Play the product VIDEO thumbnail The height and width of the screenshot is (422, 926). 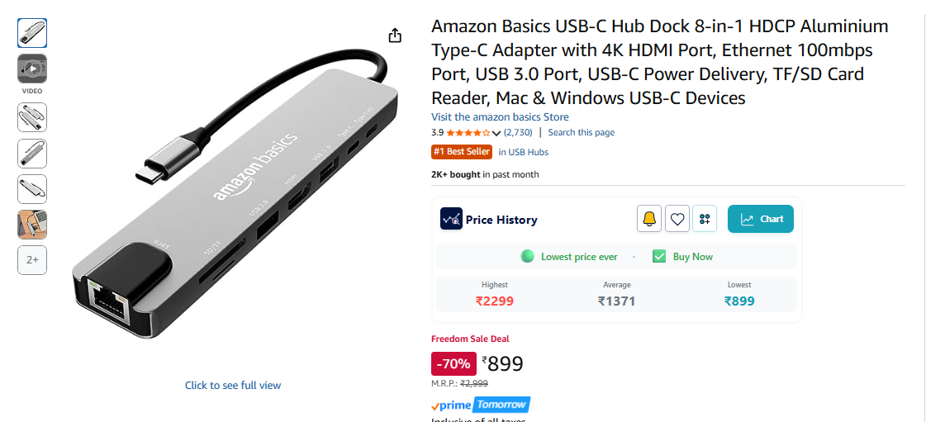[x=32, y=69]
